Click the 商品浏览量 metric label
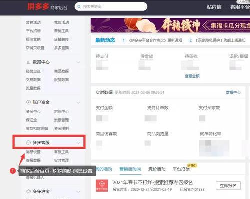This screenshot has width=250, height=199. pyautogui.click(x=158, y=134)
